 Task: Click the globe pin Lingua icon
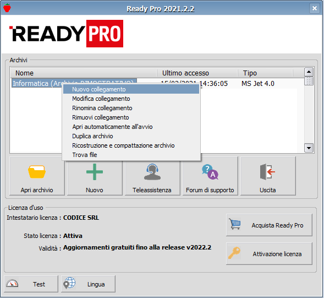(x=69, y=283)
